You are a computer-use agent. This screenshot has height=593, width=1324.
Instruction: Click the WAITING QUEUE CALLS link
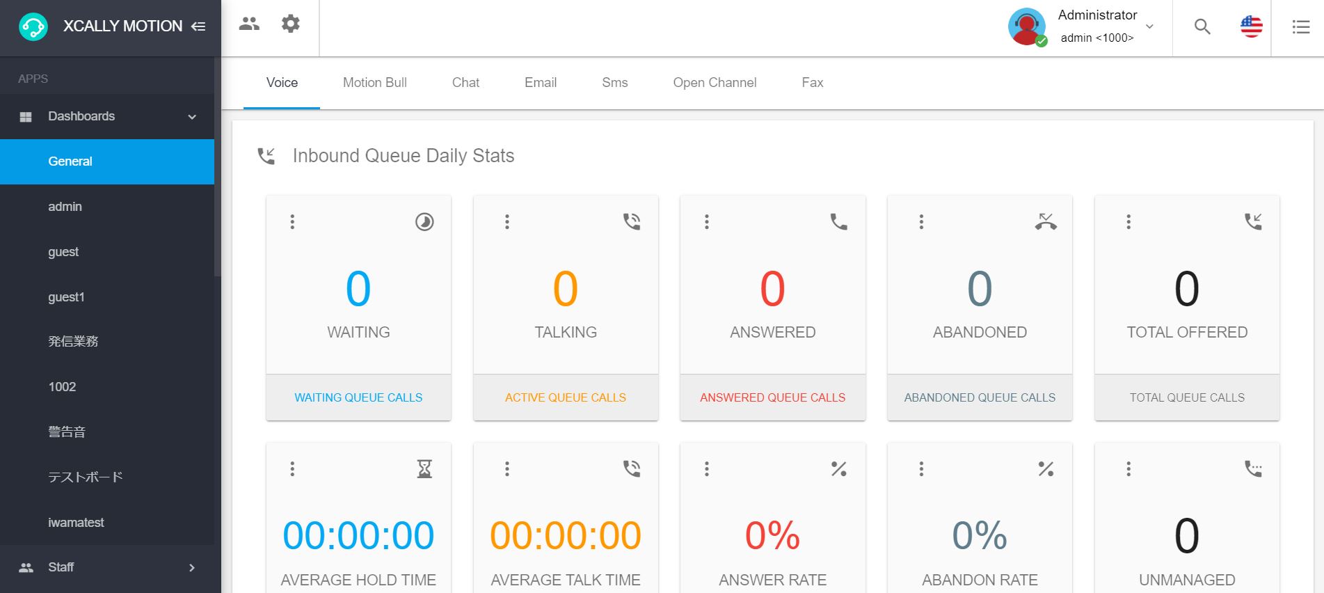click(x=358, y=397)
